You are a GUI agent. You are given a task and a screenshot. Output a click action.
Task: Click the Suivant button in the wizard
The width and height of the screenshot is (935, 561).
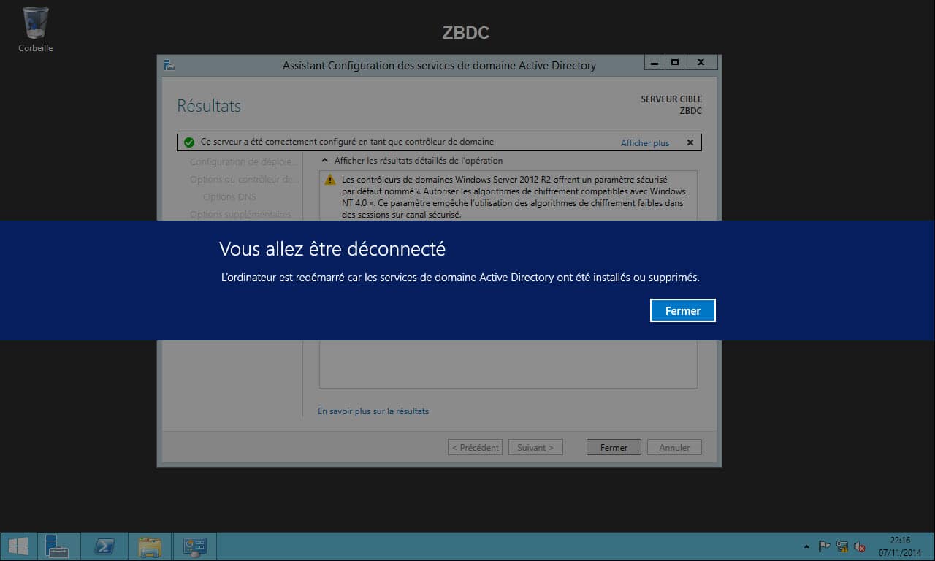[x=535, y=447]
